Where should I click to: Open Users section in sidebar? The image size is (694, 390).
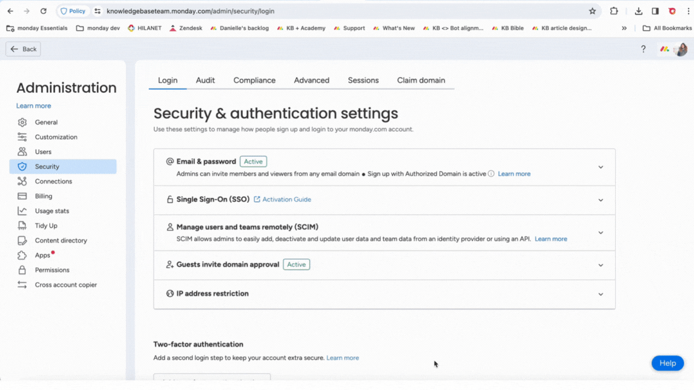[x=63, y=152]
